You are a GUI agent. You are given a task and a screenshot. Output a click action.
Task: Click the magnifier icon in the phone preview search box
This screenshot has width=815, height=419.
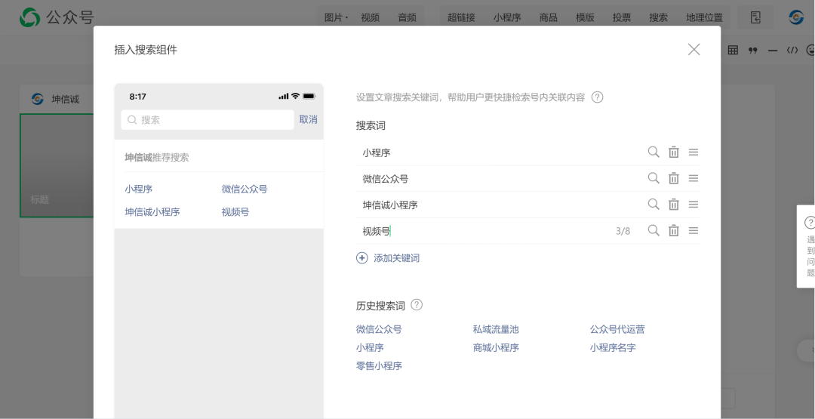(132, 120)
